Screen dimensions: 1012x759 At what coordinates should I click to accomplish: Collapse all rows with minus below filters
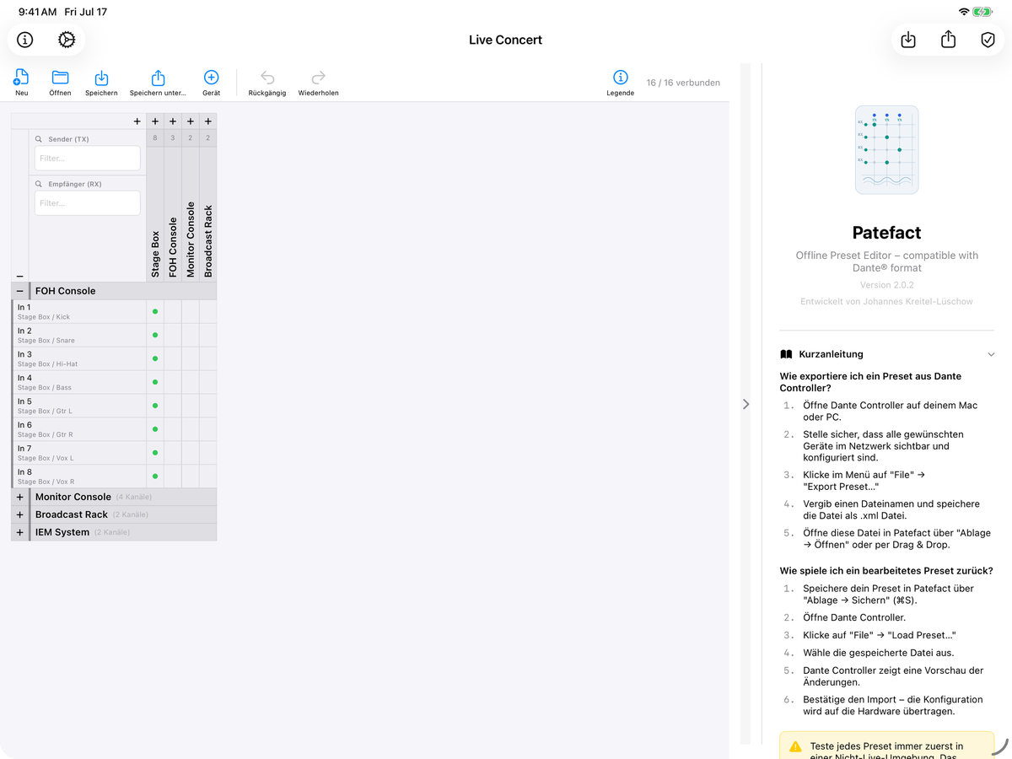[x=20, y=276]
